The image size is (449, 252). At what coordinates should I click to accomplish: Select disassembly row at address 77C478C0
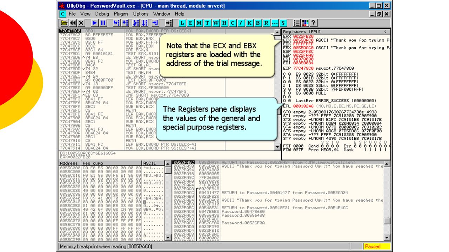coord(166,31)
